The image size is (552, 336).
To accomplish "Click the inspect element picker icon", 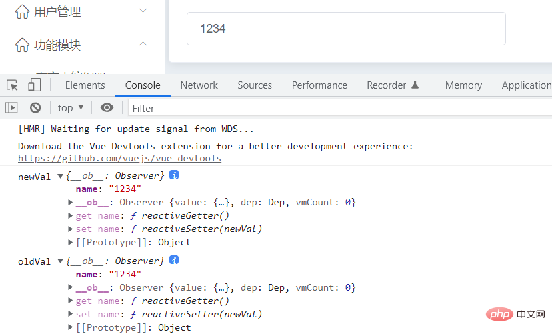I will 12,85.
